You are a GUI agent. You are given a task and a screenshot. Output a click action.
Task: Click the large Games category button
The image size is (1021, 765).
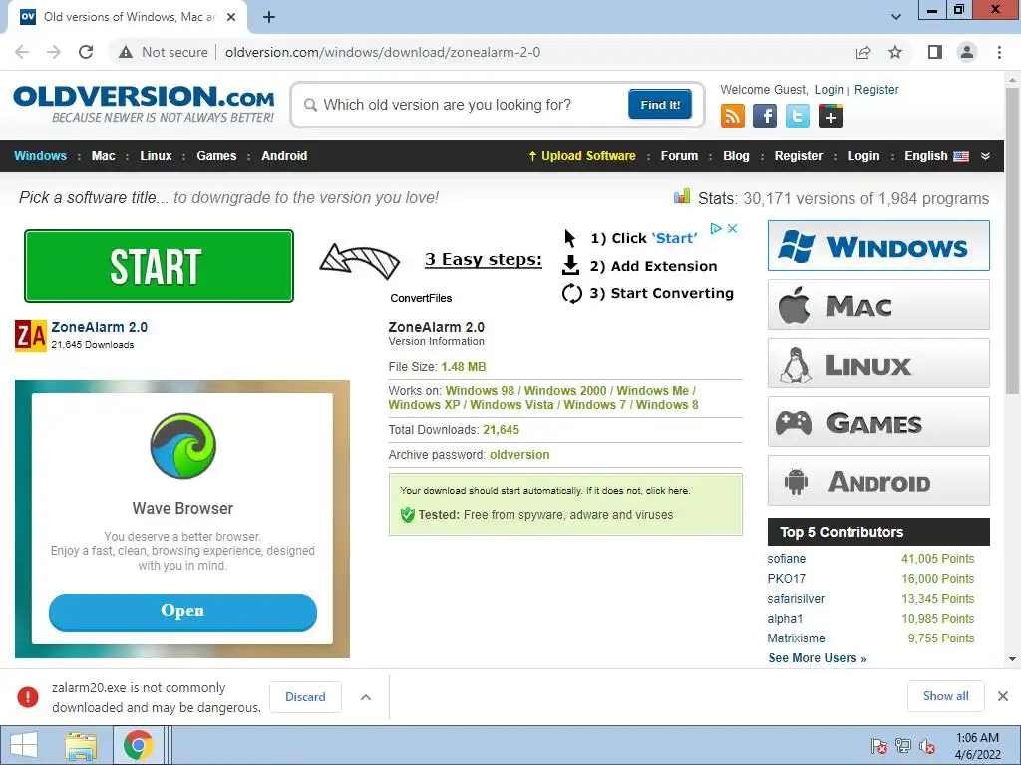click(878, 422)
